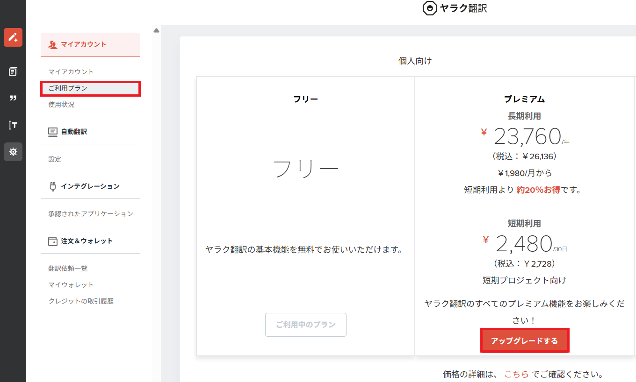The image size is (636, 382).
Task: Open the settings gear icon
Action: 13,152
